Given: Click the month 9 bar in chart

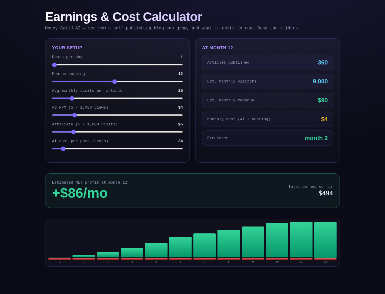Looking at the screenshot, I should 253,243.
